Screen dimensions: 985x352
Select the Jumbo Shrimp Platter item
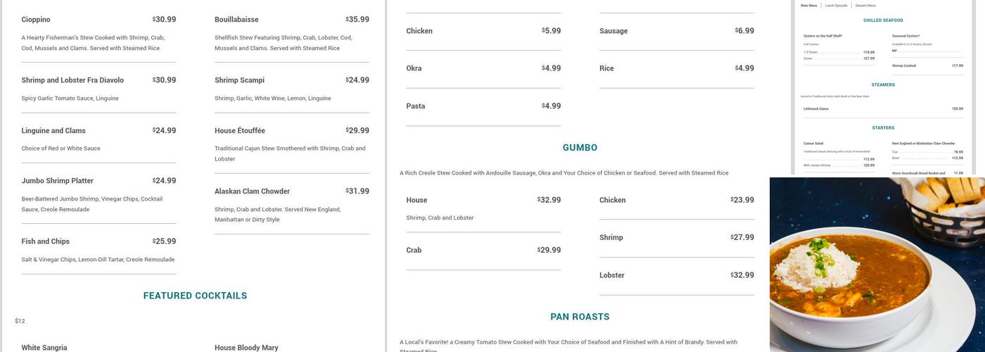coord(57,181)
